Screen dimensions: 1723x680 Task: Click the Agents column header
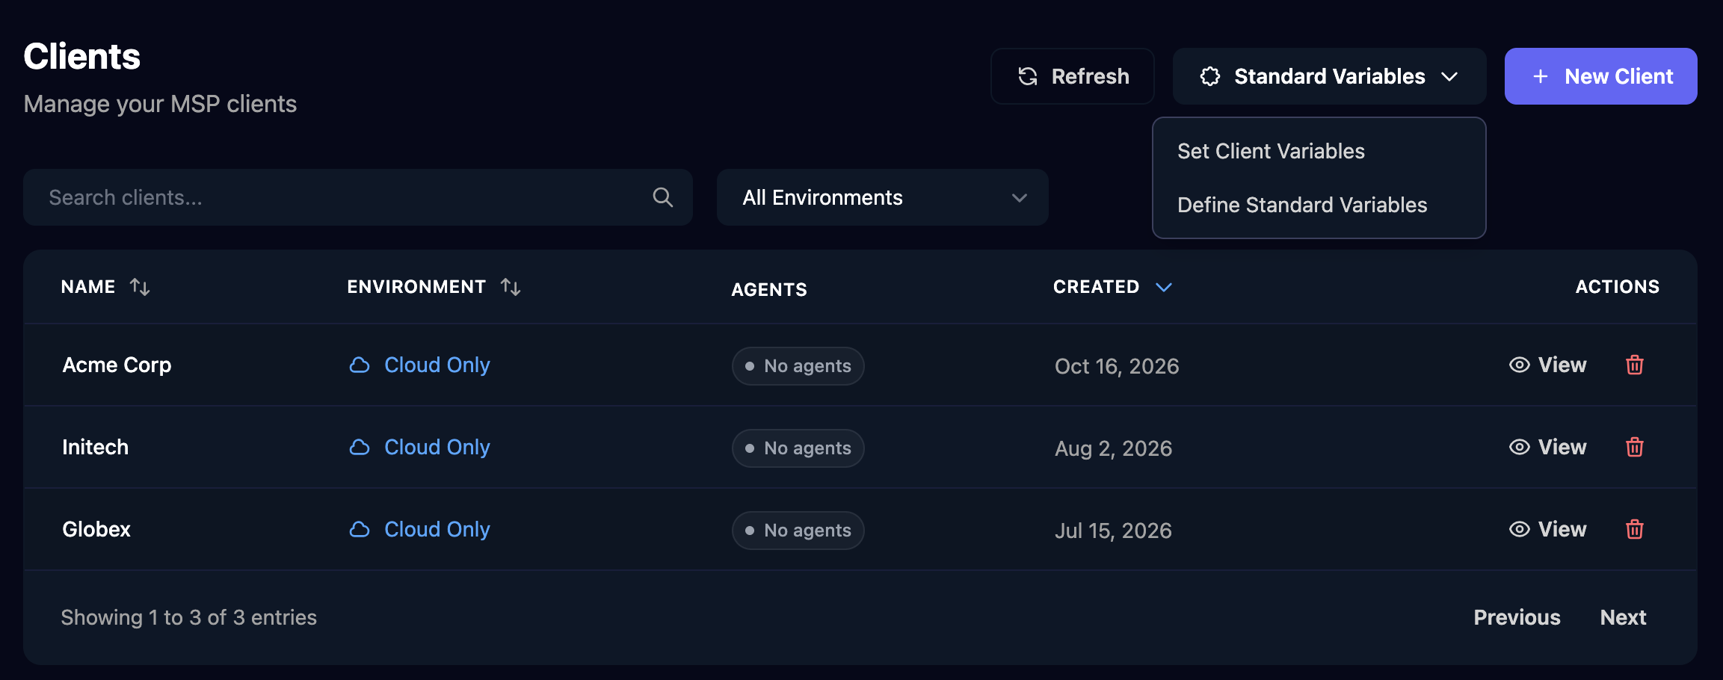(x=769, y=289)
